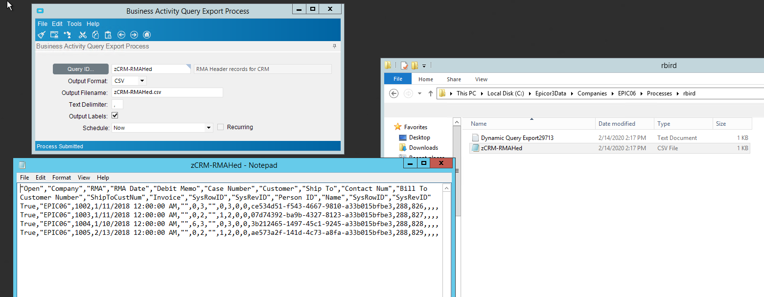This screenshot has height=297, width=764.
Task: Click the folder icon in the Explorer address bar
Action: 443,93
